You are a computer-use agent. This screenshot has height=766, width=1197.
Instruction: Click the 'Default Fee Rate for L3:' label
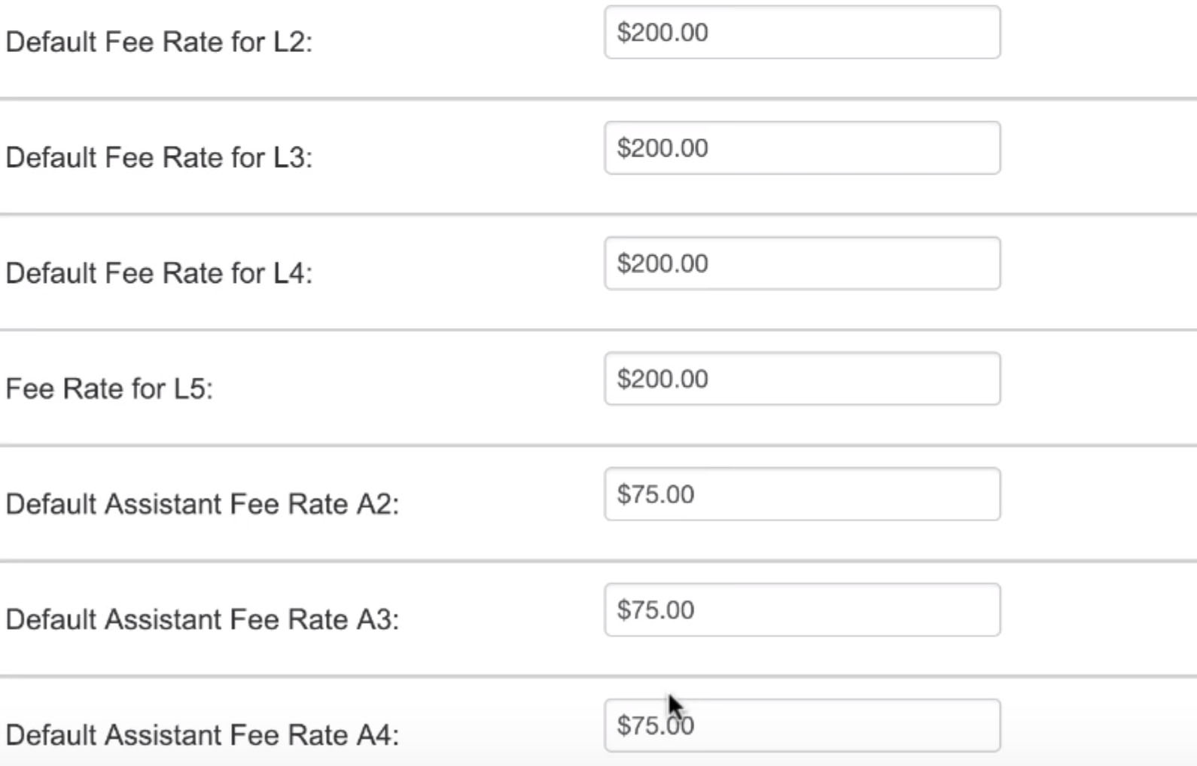coord(159,158)
